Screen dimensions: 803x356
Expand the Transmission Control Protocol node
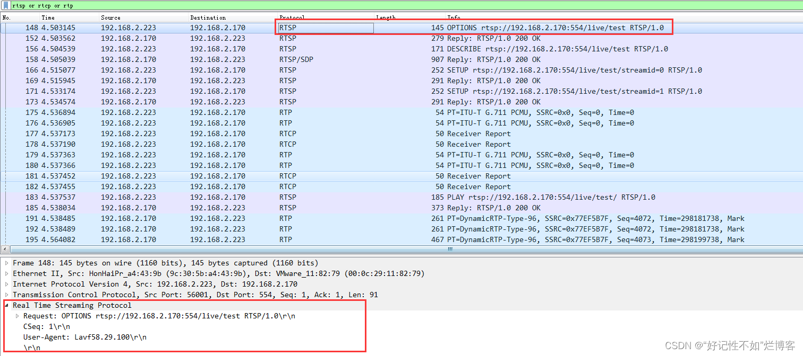(7, 295)
